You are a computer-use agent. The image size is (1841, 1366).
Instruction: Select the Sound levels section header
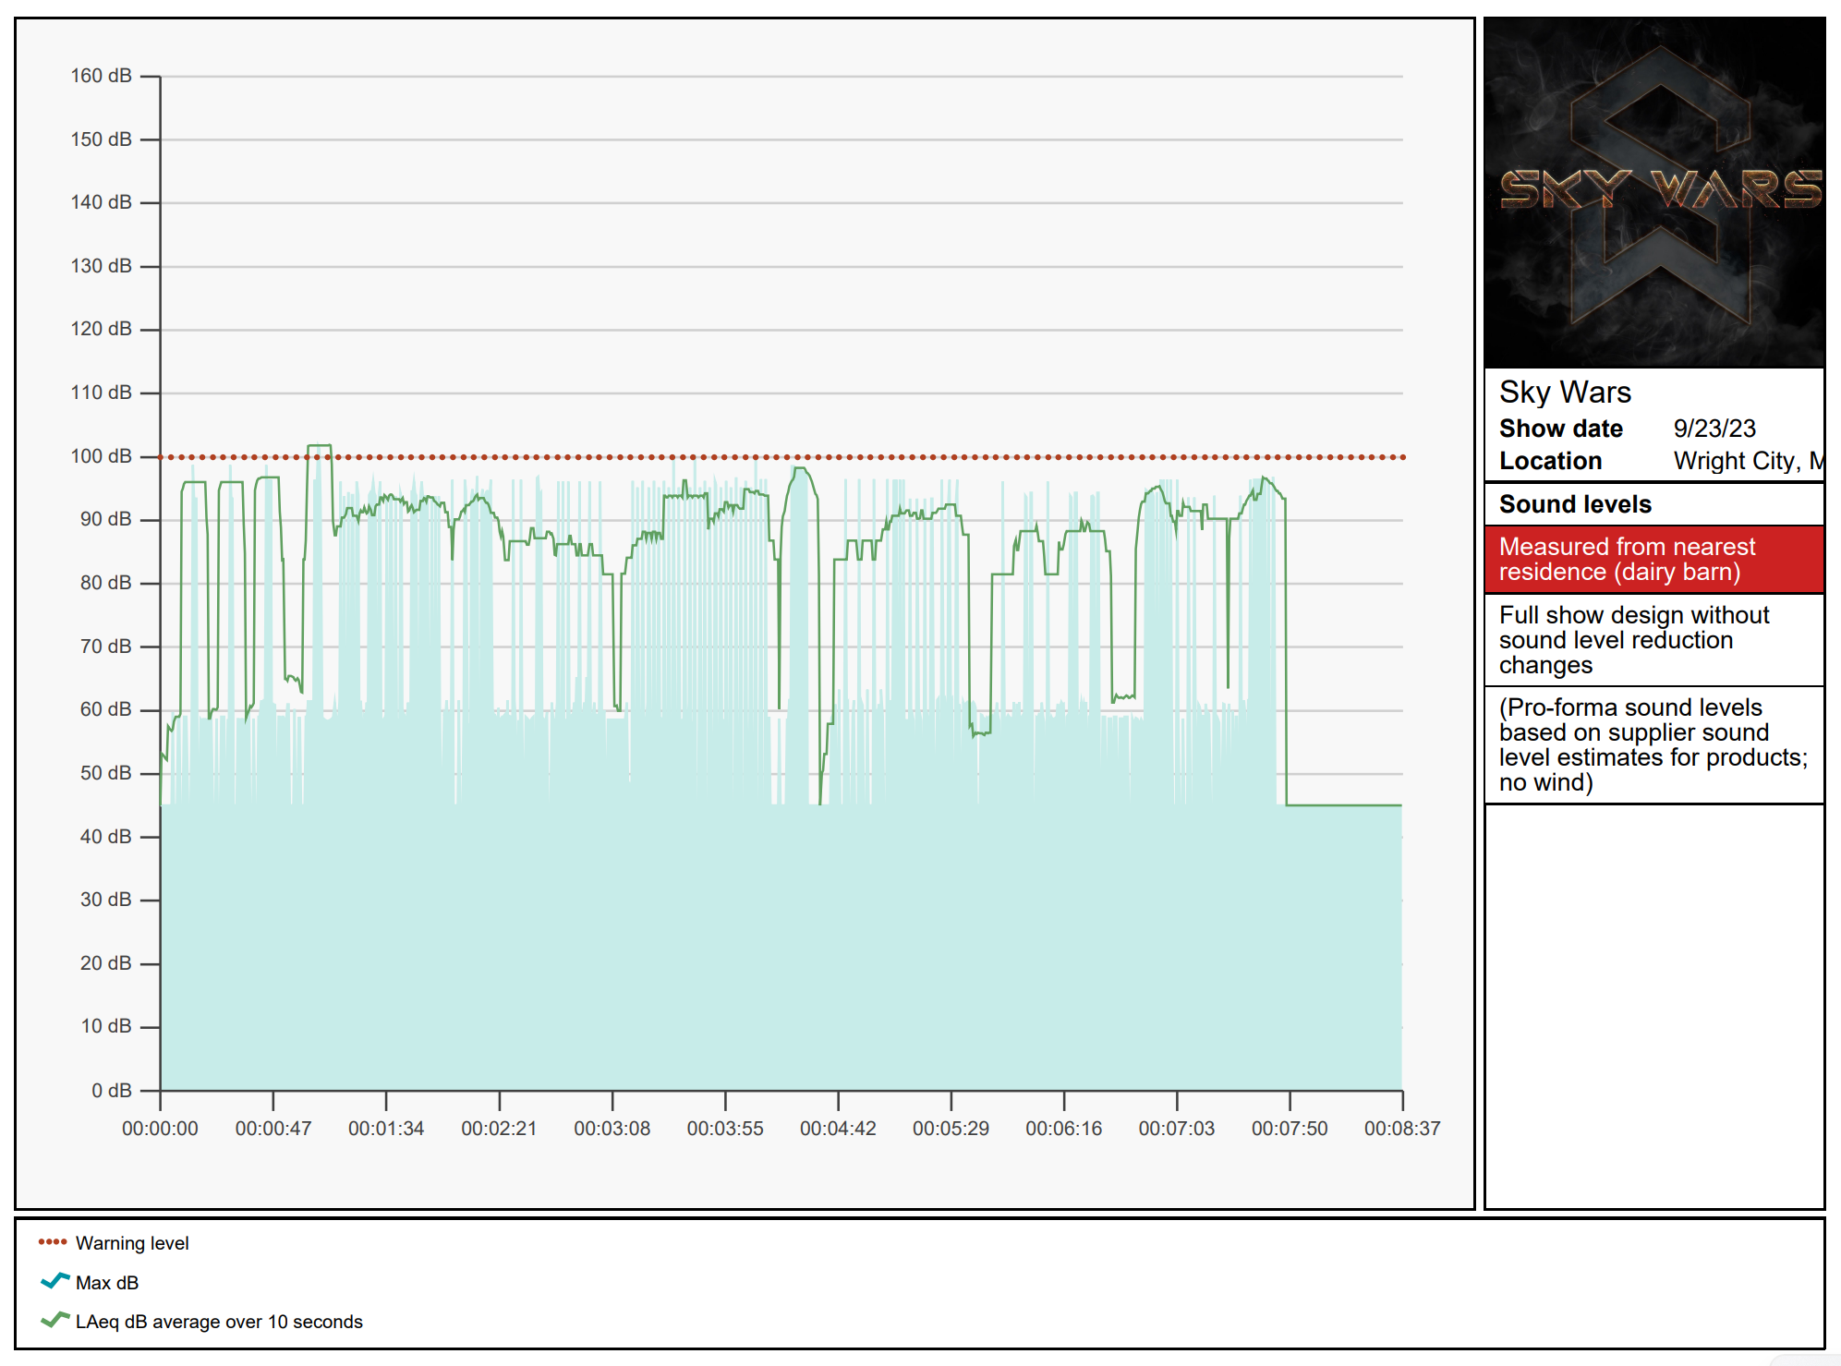1575,504
